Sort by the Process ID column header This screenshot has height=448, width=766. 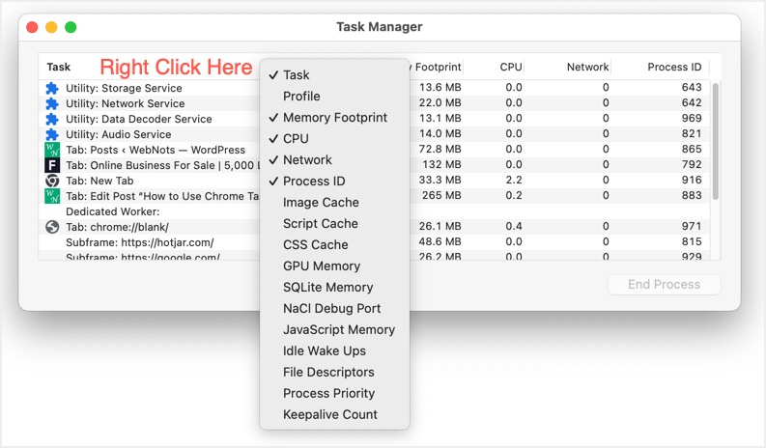click(674, 68)
